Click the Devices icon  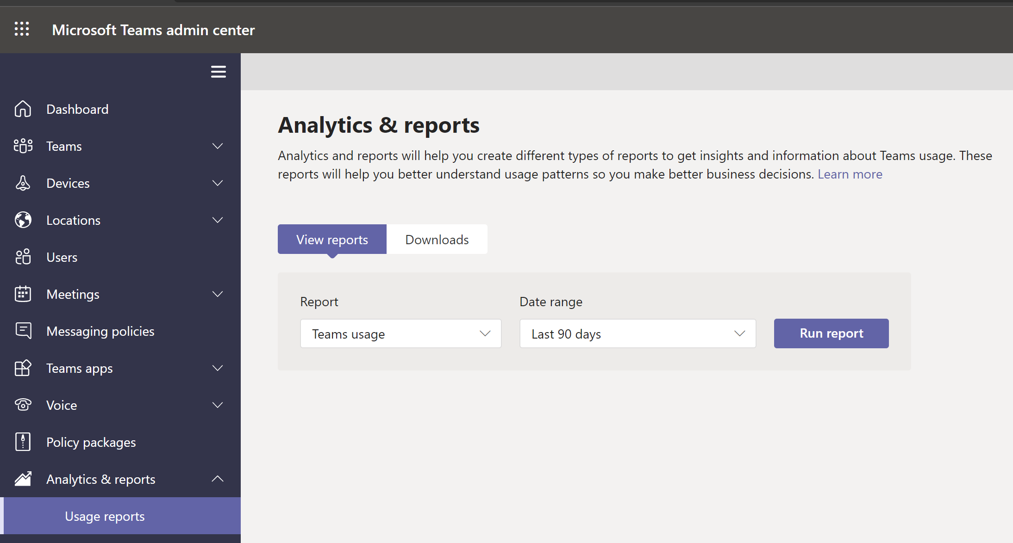pyautogui.click(x=22, y=183)
